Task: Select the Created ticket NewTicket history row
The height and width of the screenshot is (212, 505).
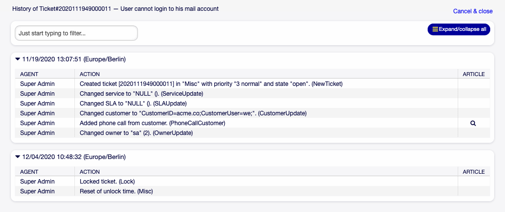Action: (211, 84)
